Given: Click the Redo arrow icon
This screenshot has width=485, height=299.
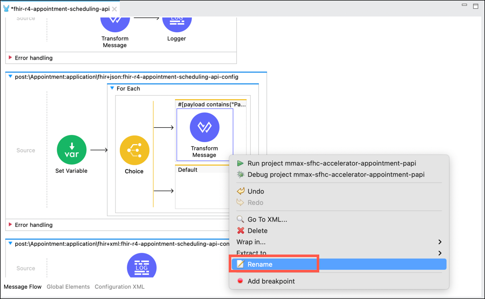Looking at the screenshot, I should [240, 202].
